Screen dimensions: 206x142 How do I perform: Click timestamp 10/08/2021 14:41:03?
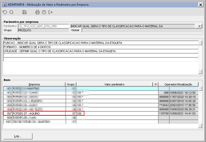point(184,113)
